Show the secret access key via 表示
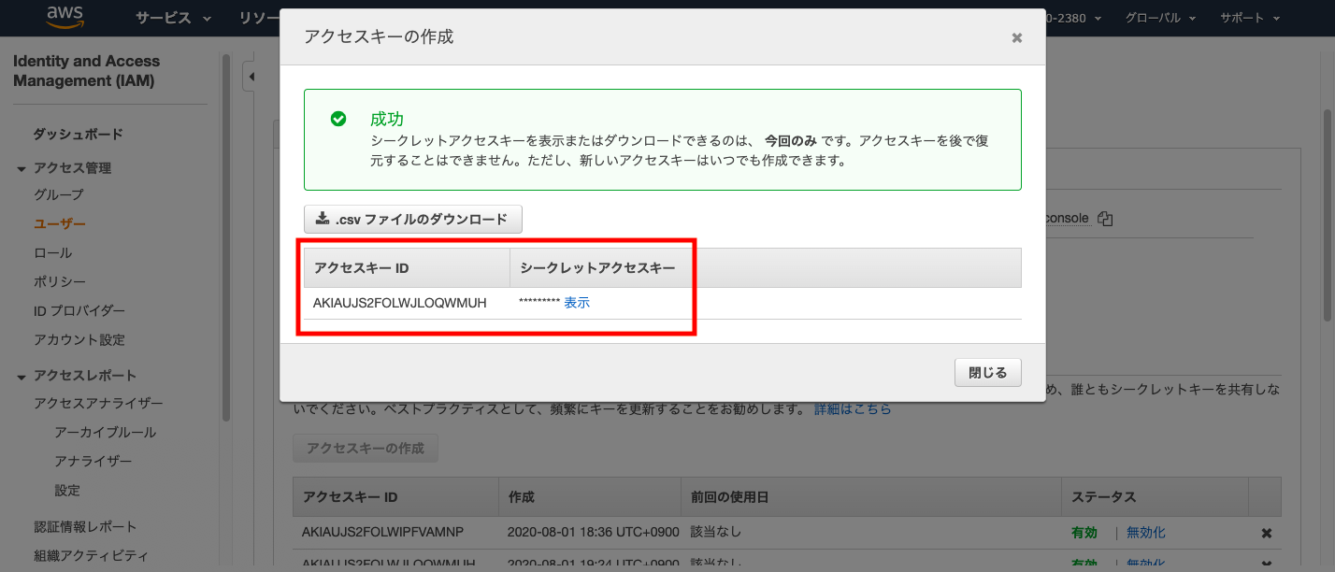 coord(577,302)
